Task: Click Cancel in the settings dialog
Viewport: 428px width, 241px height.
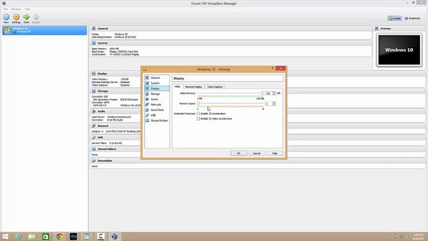Action: click(x=257, y=153)
